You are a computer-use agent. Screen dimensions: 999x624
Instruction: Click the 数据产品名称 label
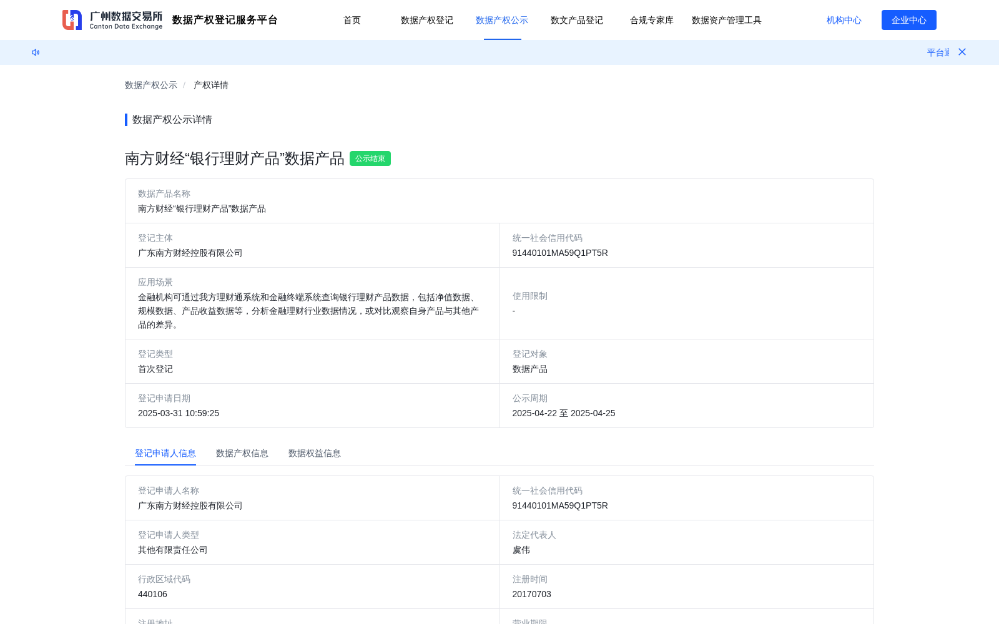click(x=164, y=193)
